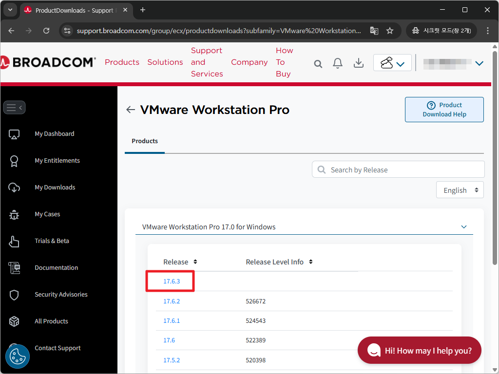Go to My Downloads page
The image size is (499, 374).
click(x=55, y=187)
